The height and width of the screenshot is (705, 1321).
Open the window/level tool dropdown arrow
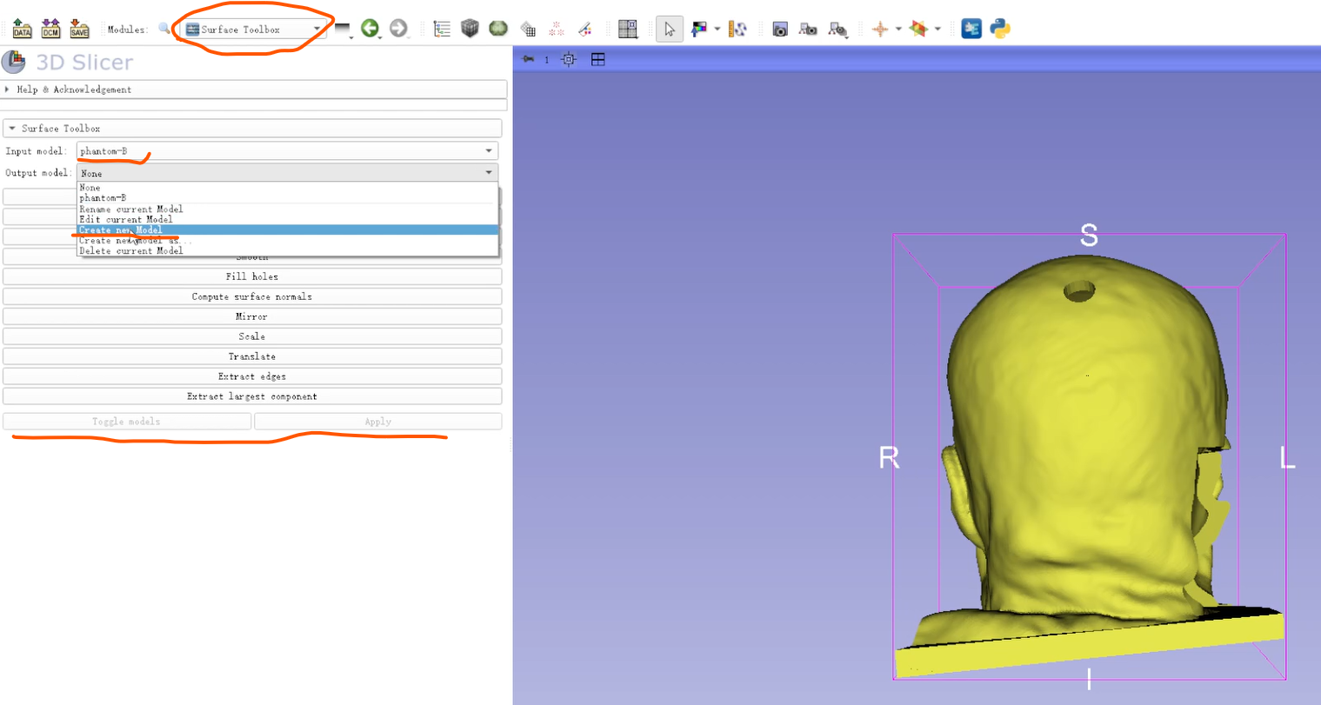click(717, 29)
